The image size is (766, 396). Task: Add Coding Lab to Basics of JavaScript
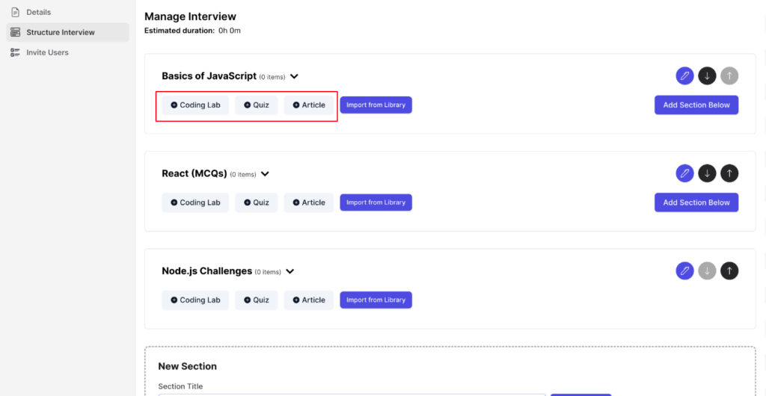click(195, 105)
